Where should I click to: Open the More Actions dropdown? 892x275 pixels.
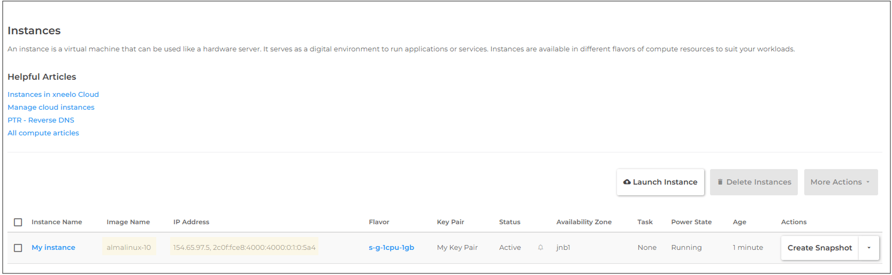click(840, 182)
